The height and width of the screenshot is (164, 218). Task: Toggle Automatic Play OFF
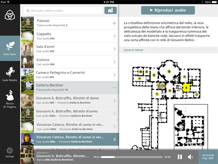pyautogui.click(x=208, y=157)
